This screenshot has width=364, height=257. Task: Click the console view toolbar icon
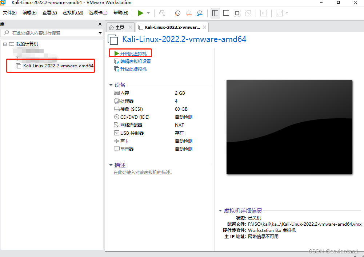coord(264,13)
